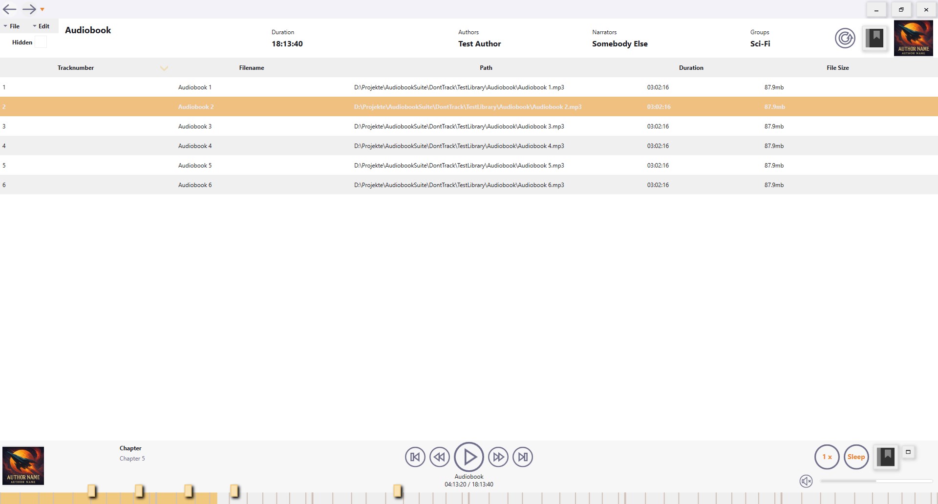938x504 pixels.
Task: Open the File menu
Action: 14,26
